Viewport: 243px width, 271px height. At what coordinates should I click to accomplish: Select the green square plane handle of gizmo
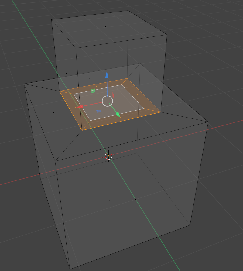93,91
